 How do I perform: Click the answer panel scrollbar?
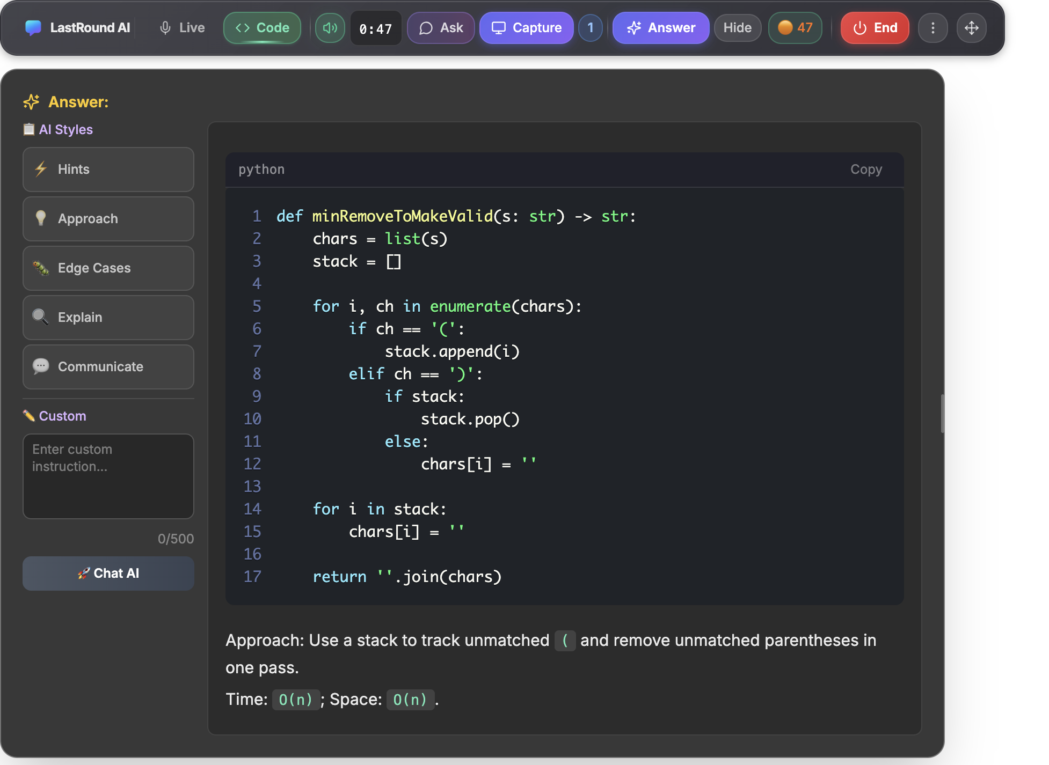942,414
